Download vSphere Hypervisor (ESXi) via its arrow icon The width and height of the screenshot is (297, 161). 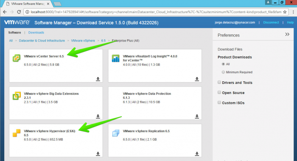[98, 154]
